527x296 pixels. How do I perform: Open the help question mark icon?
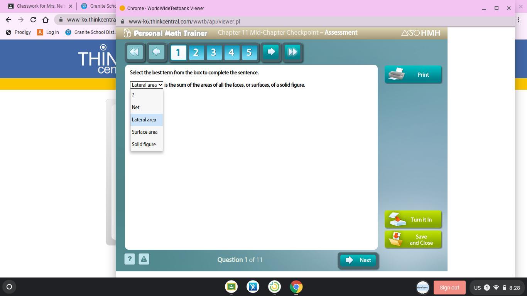coord(130,259)
